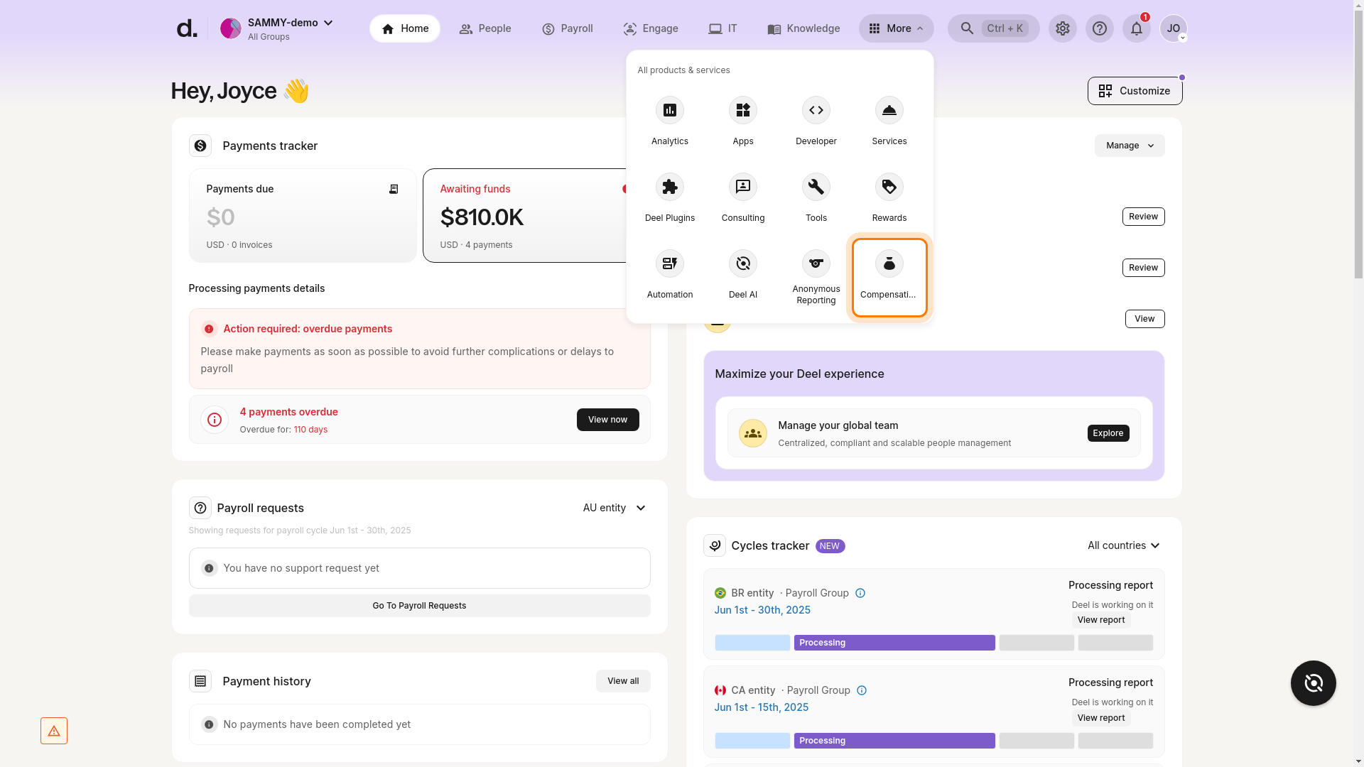Click the CA entity Processing progress bar
This screenshot has height=767, width=1364.
[894, 741]
